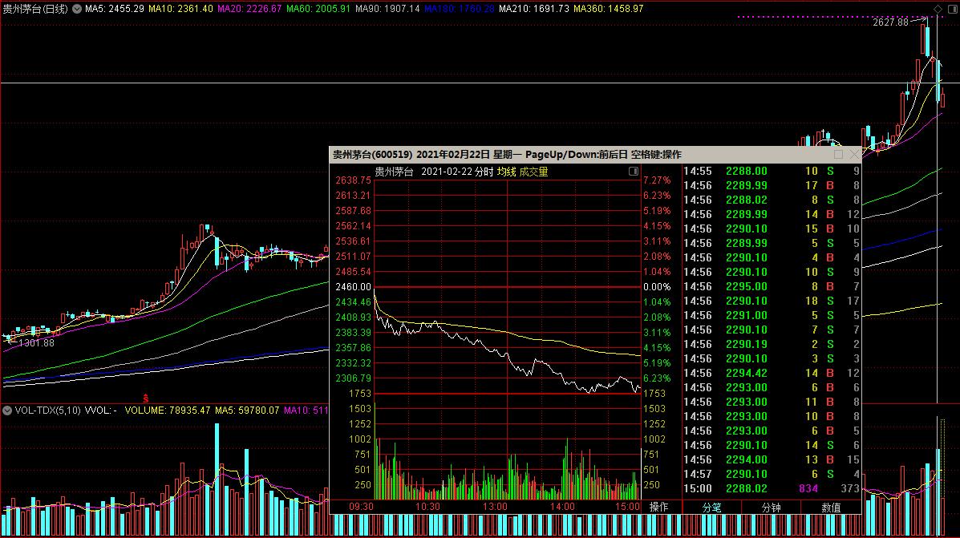The height and width of the screenshot is (538, 960).
Task: Click the MA90: 1907.14 indicator value
Action: (387, 9)
